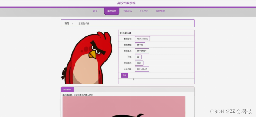Go to the 交流论坛 tab
257x117 pixels.
coord(127,11)
